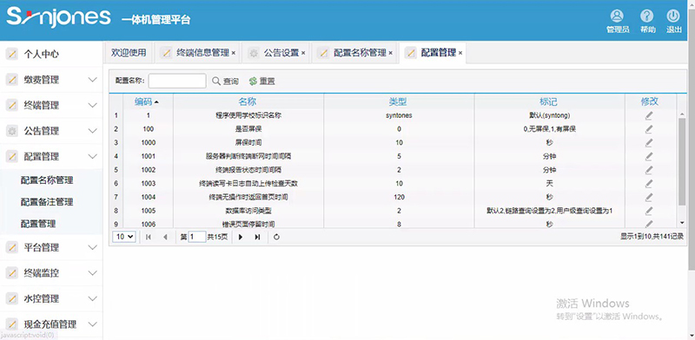Open 配置管理 submenu item in sidebar
Viewport: 695px width, 340px height.
click(38, 224)
